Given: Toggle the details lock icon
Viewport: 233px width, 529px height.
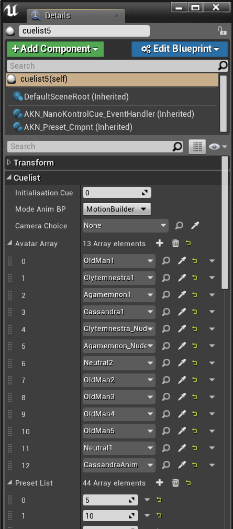Looking at the screenshot, I should pos(222,31).
